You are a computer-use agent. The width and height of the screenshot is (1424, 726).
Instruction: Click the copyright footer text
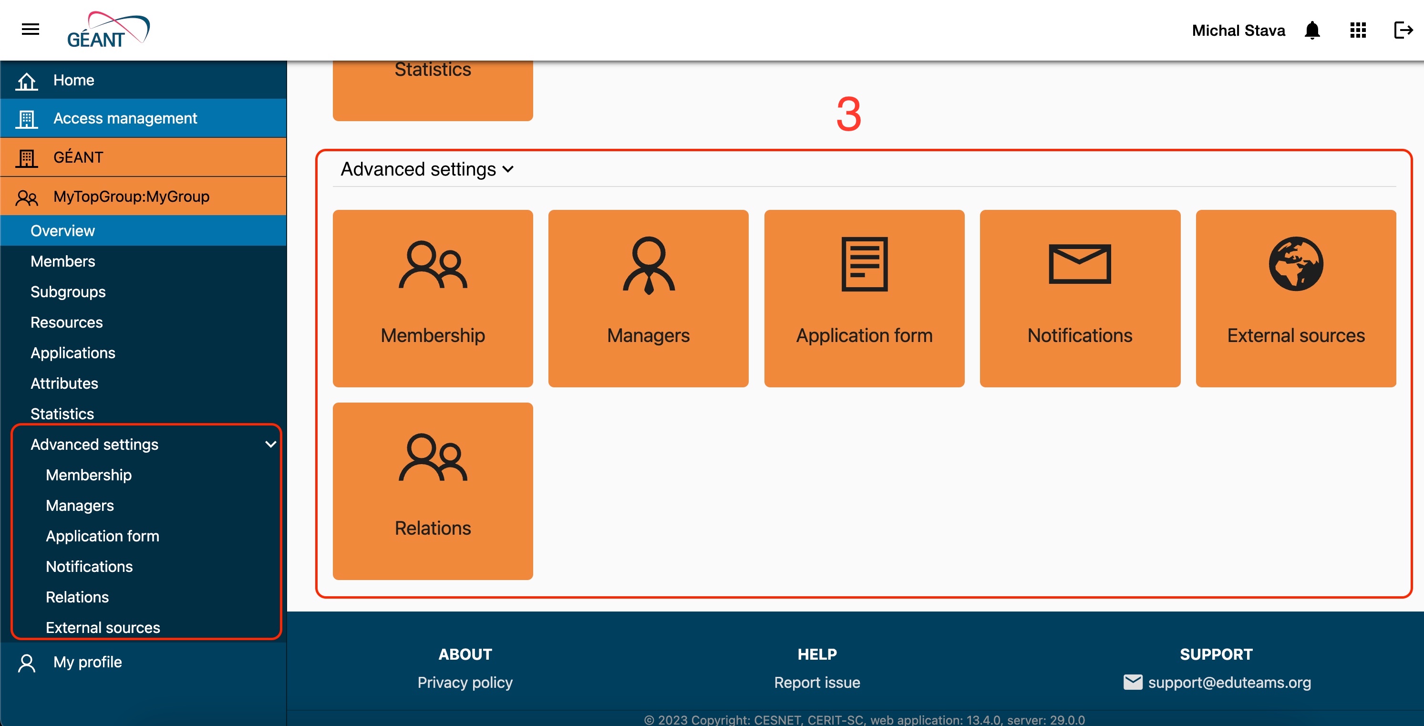click(x=864, y=719)
